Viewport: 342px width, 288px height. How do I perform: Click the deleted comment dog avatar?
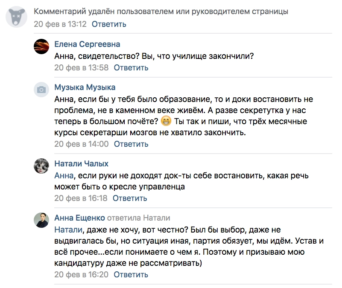pyautogui.click(x=17, y=17)
